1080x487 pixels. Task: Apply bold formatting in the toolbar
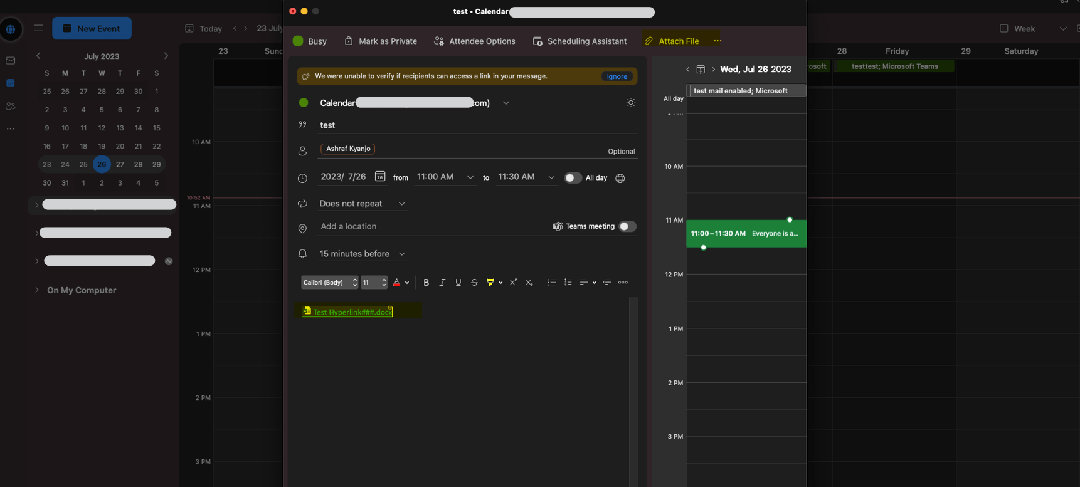[426, 283]
